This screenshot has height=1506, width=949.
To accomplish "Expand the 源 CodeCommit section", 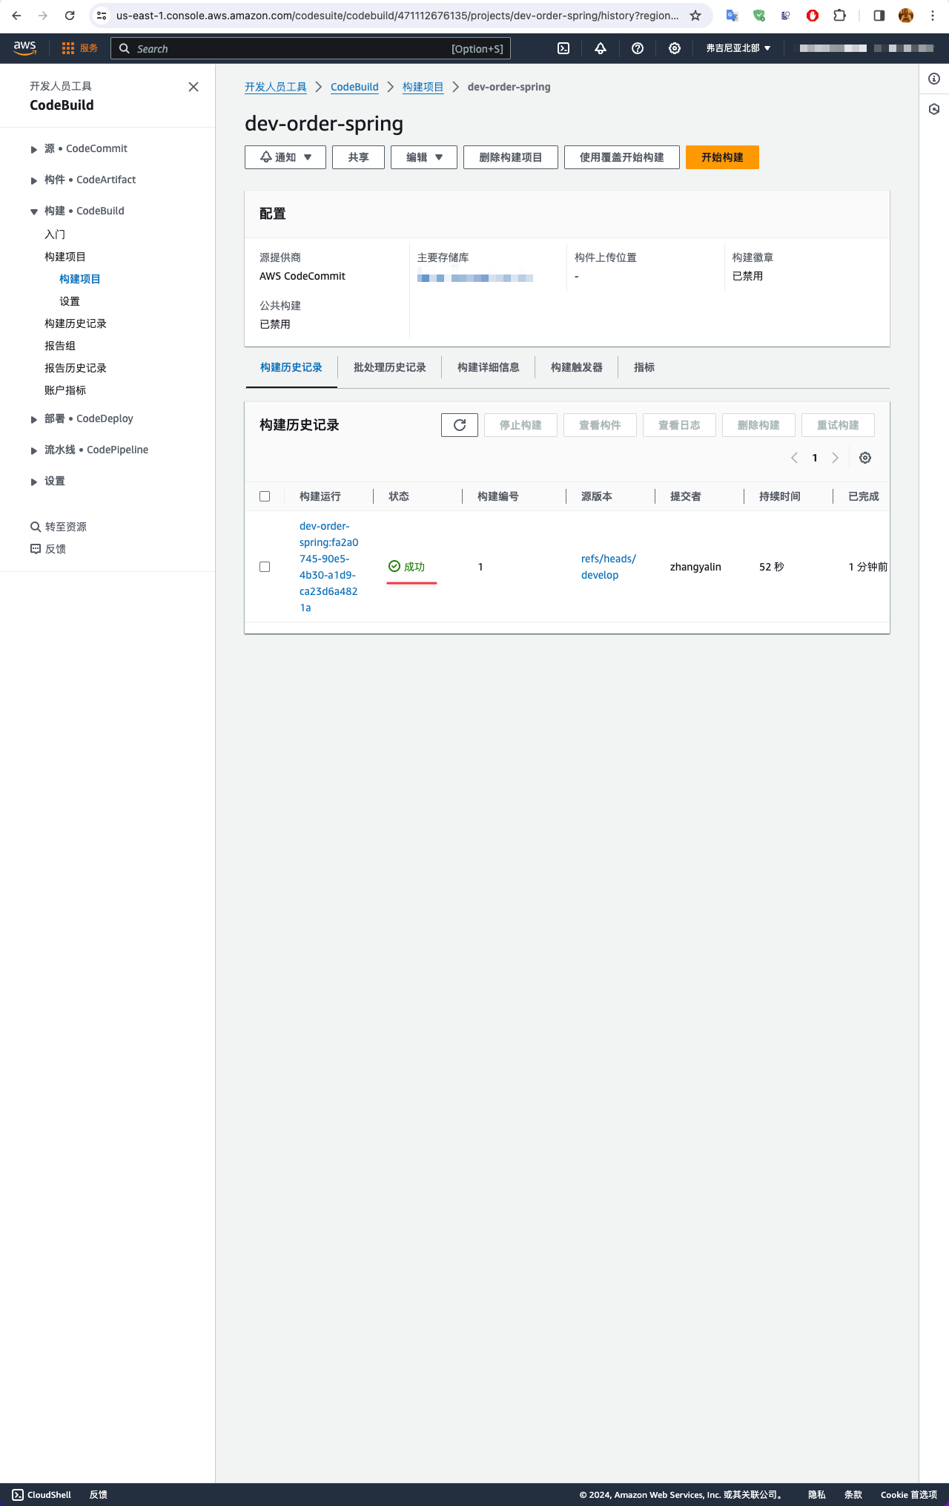I will [x=34, y=149].
